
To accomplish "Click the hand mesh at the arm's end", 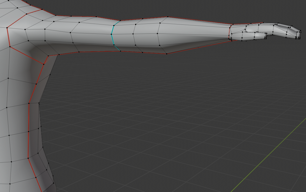I will 265,32.
